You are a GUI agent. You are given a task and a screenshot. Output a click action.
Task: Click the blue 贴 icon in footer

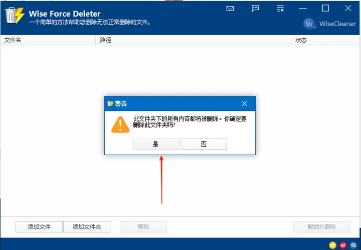click(x=353, y=245)
